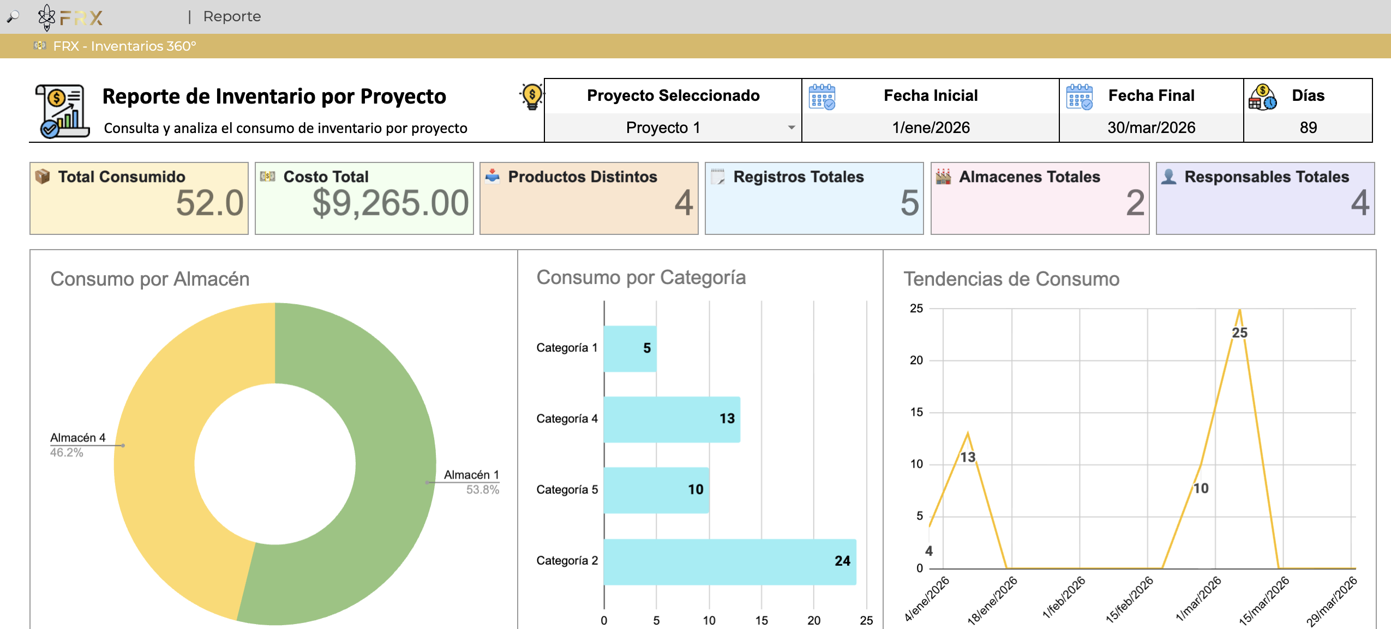Select the Proyecto 1 project selector cell
The width and height of the screenshot is (1391, 629).
(x=673, y=128)
